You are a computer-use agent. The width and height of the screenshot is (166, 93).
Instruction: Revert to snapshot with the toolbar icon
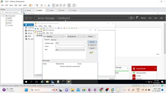tap(45, 5)
